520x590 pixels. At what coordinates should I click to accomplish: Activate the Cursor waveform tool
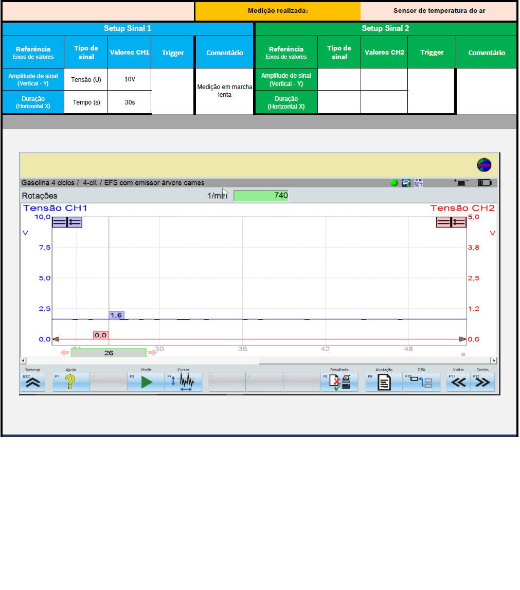coord(184,383)
